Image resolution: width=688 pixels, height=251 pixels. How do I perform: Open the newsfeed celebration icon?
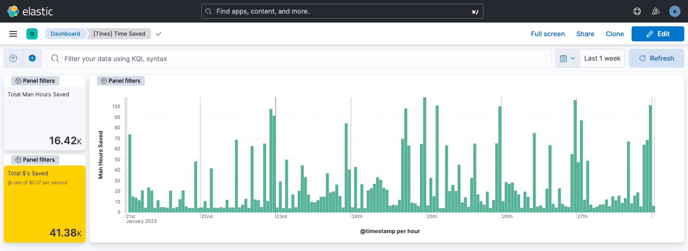(x=656, y=11)
